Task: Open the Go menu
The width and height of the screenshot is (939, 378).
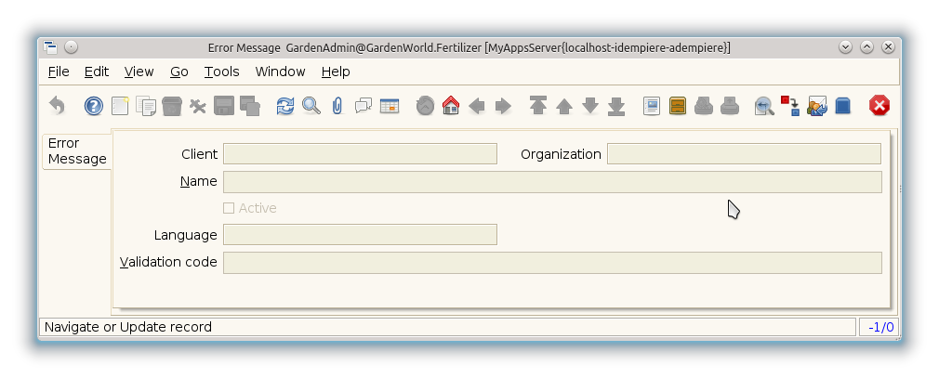Action: point(179,72)
